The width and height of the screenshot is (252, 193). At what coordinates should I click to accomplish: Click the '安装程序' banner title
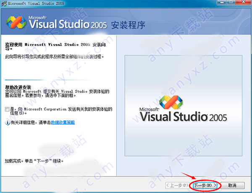tap(128, 25)
